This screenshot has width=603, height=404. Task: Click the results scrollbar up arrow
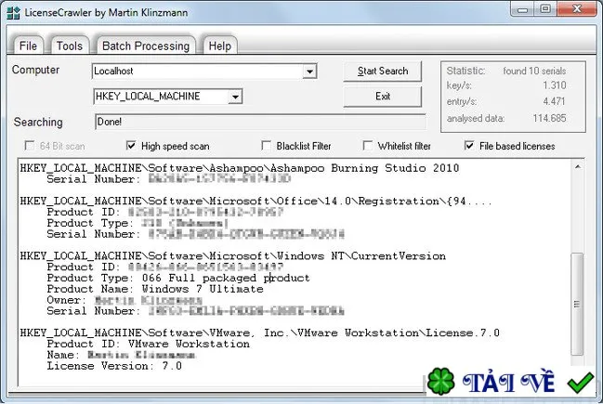pos(577,167)
